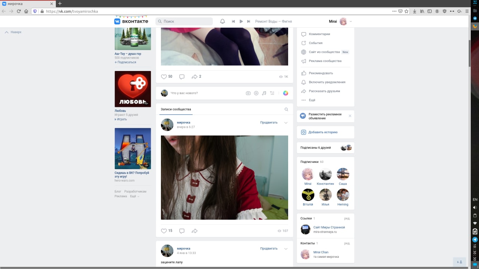This screenshot has height=269, width=479.
Task: Share the post with 15 likes
Action: coord(194,231)
